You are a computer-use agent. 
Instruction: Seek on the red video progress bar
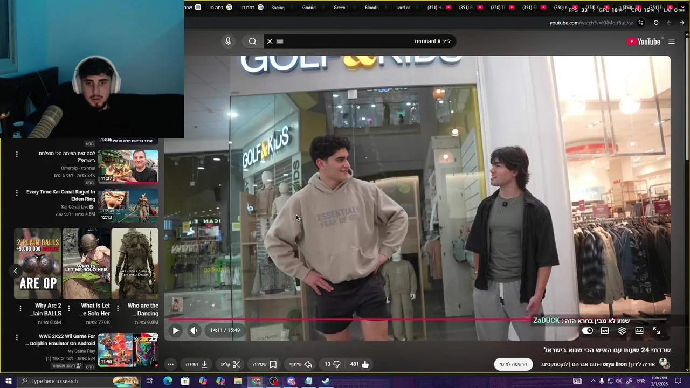click(x=418, y=320)
